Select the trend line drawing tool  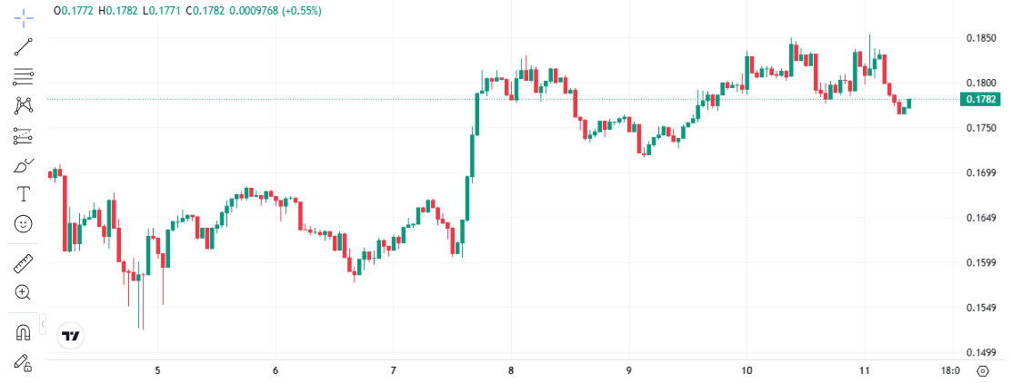click(24, 47)
